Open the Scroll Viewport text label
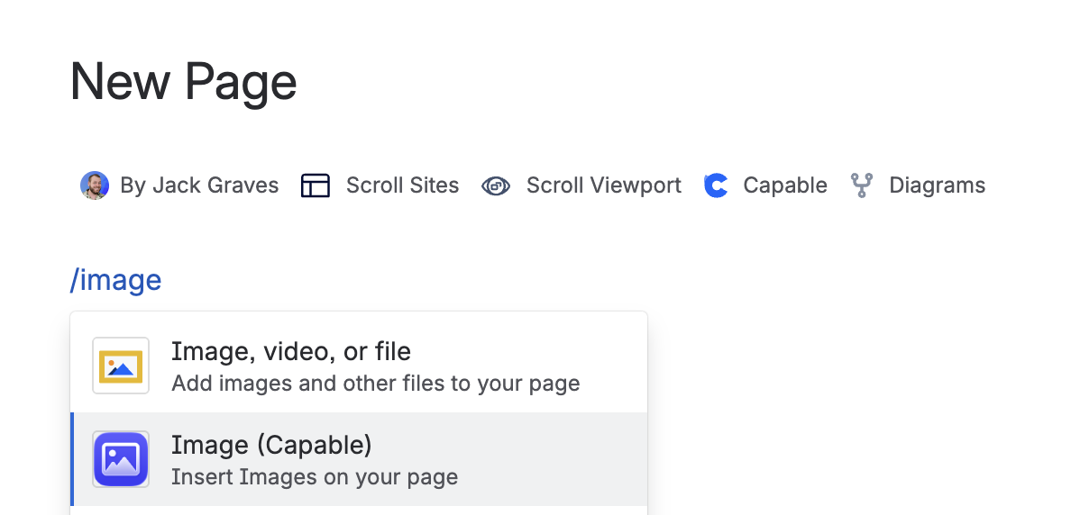 point(603,185)
